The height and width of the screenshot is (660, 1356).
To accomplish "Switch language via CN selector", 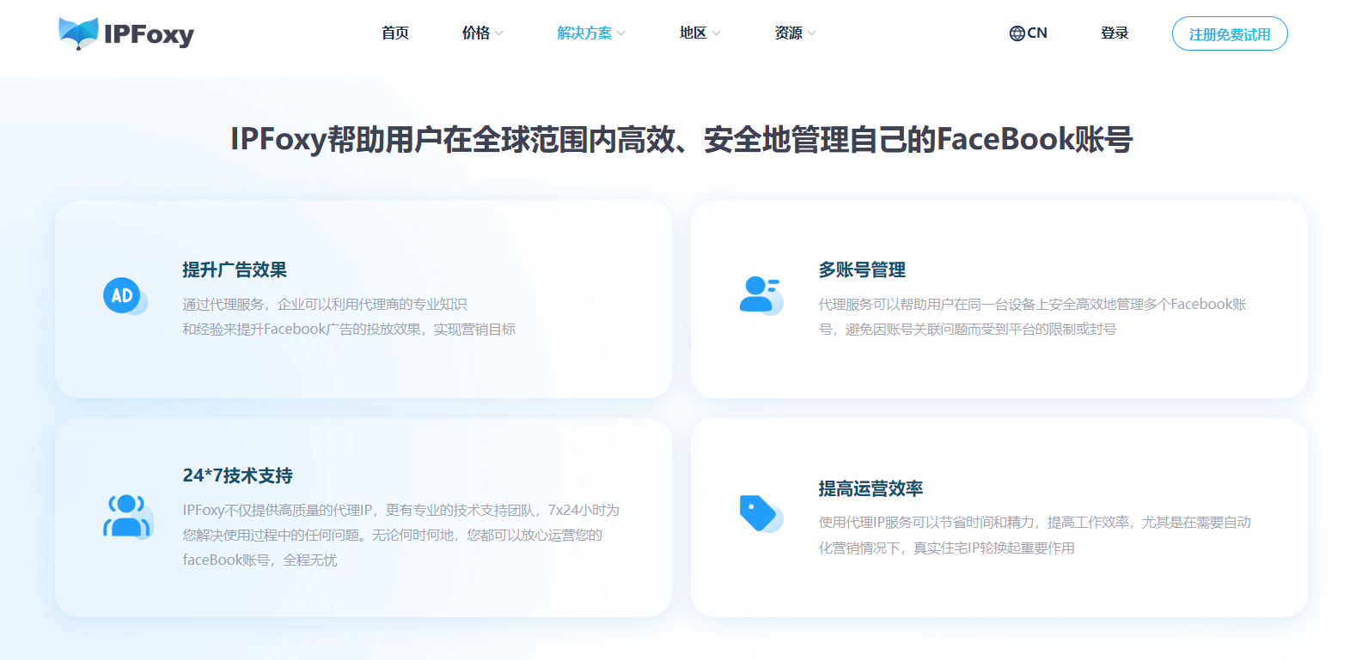I will [1029, 33].
